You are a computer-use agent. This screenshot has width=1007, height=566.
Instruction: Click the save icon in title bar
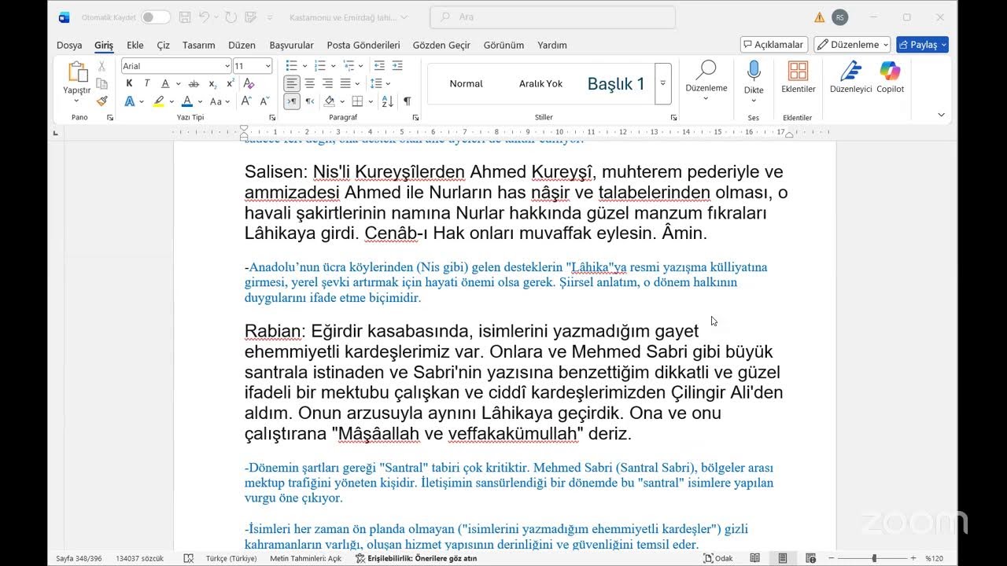coord(185,17)
